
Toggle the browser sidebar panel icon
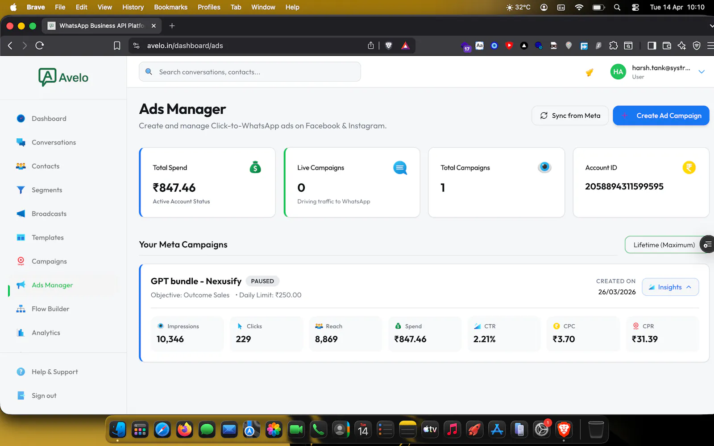(652, 45)
